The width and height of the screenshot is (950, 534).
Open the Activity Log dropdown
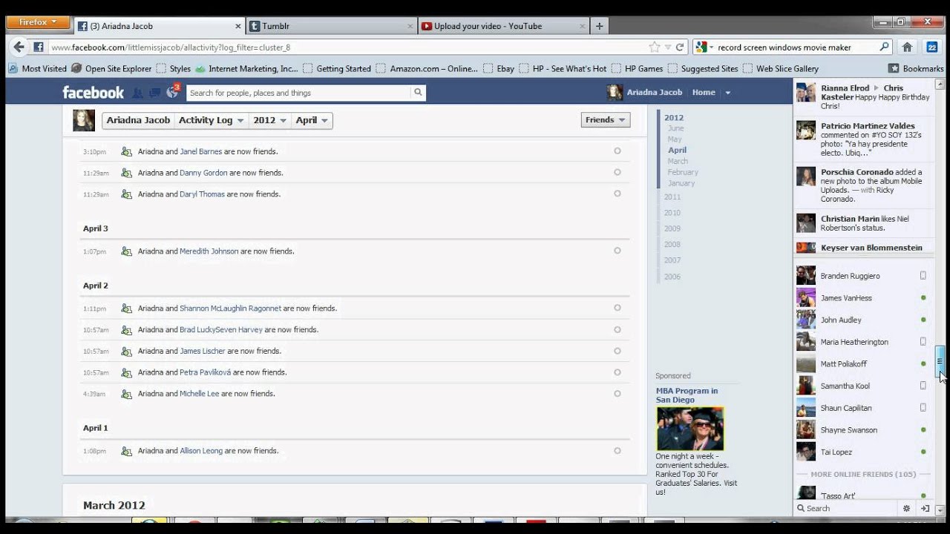pyautogui.click(x=212, y=120)
